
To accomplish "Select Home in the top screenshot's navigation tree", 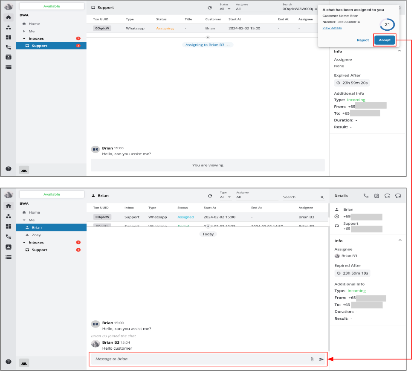I will point(34,24).
